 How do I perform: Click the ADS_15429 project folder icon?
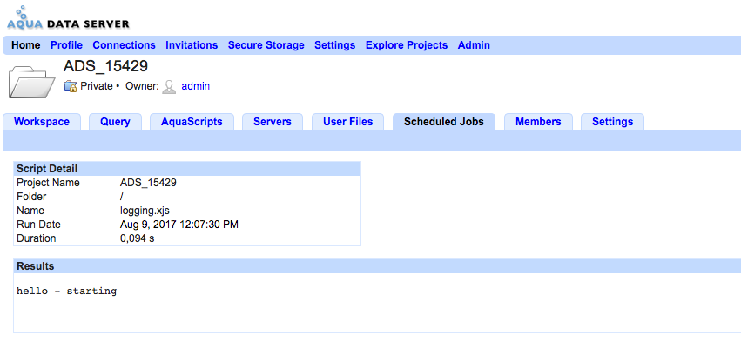(x=32, y=82)
